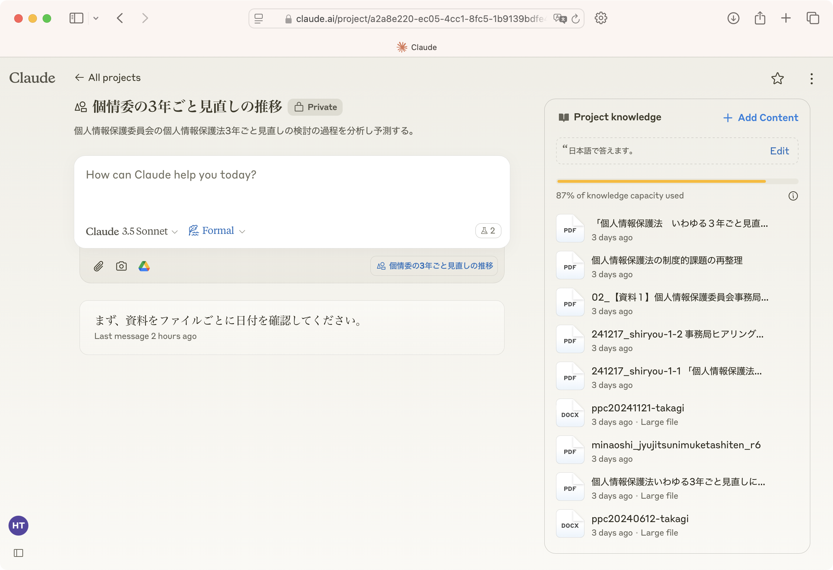Open a new tab with plus icon
833x570 pixels.
pyautogui.click(x=786, y=18)
